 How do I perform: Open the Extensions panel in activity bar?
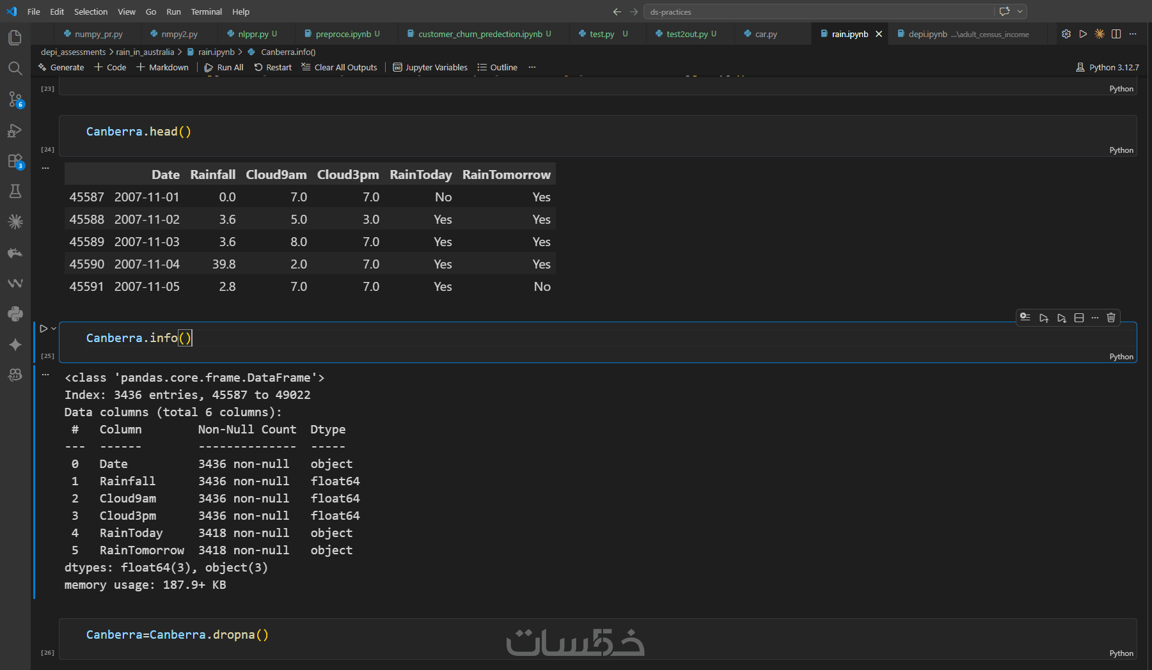pyautogui.click(x=15, y=161)
